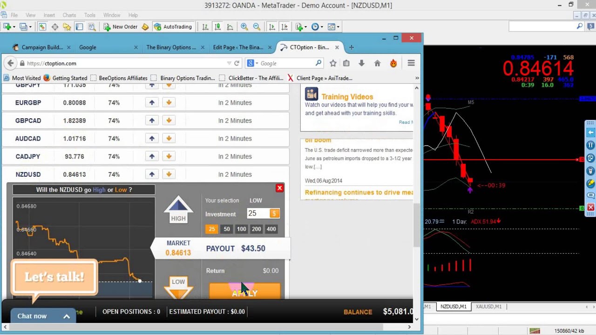The image size is (596, 335).
Task: Click the speech bubble on floating toolbar
Action: pos(590,195)
